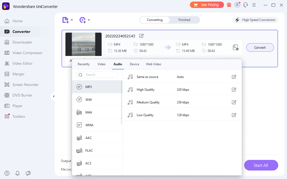Open the hamburger main menu

click(x=254, y=5)
